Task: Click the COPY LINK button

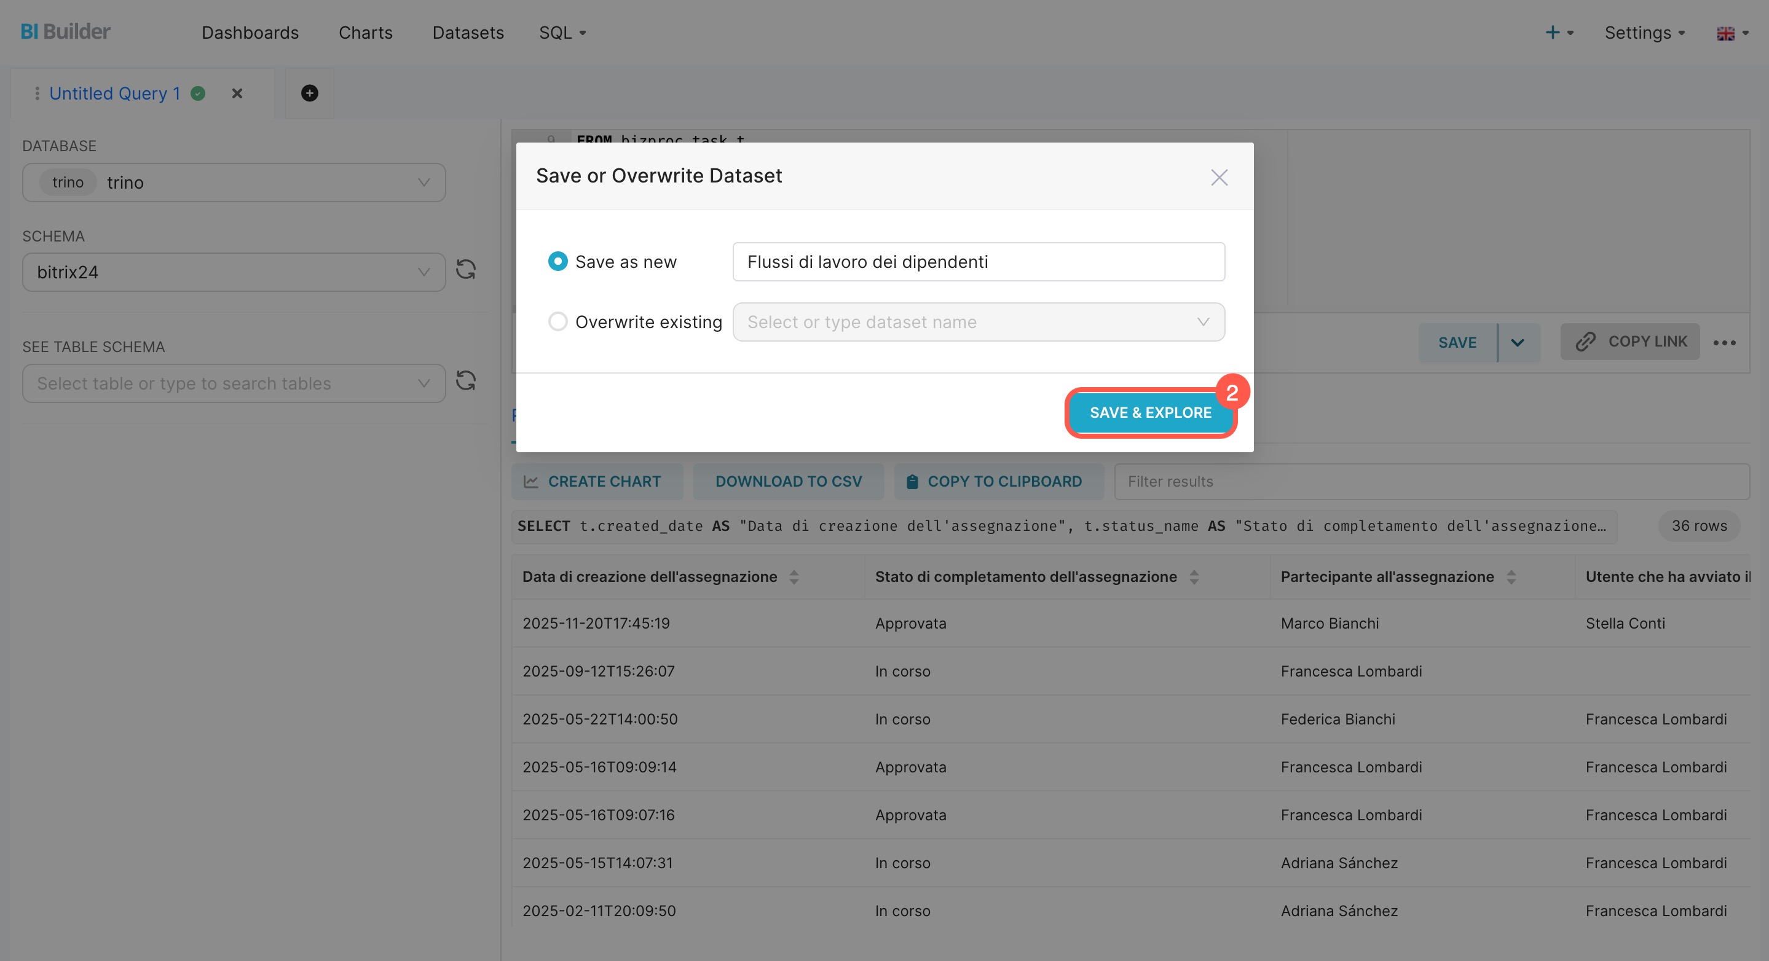Action: click(x=1629, y=342)
